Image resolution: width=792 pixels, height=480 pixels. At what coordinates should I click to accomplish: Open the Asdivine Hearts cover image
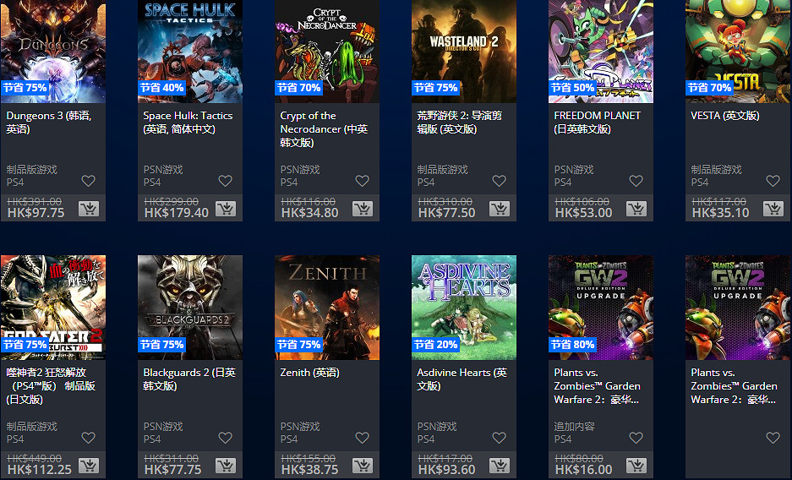(x=464, y=308)
